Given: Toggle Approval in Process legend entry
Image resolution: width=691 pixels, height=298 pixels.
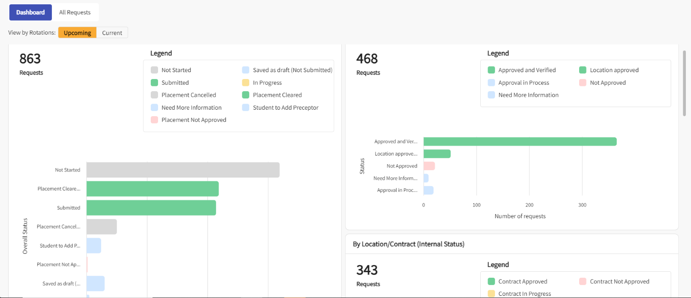Looking at the screenshot, I should click(523, 82).
